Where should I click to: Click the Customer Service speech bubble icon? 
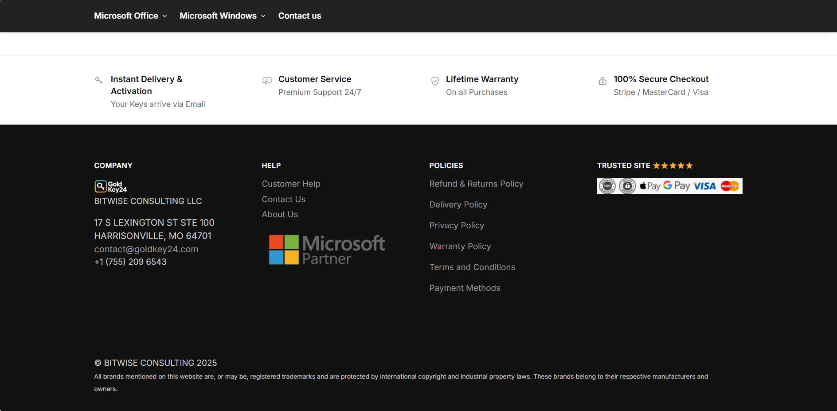click(x=267, y=81)
